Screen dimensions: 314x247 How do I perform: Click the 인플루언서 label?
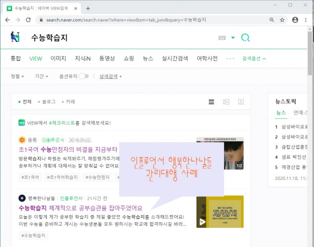(x=71, y=198)
